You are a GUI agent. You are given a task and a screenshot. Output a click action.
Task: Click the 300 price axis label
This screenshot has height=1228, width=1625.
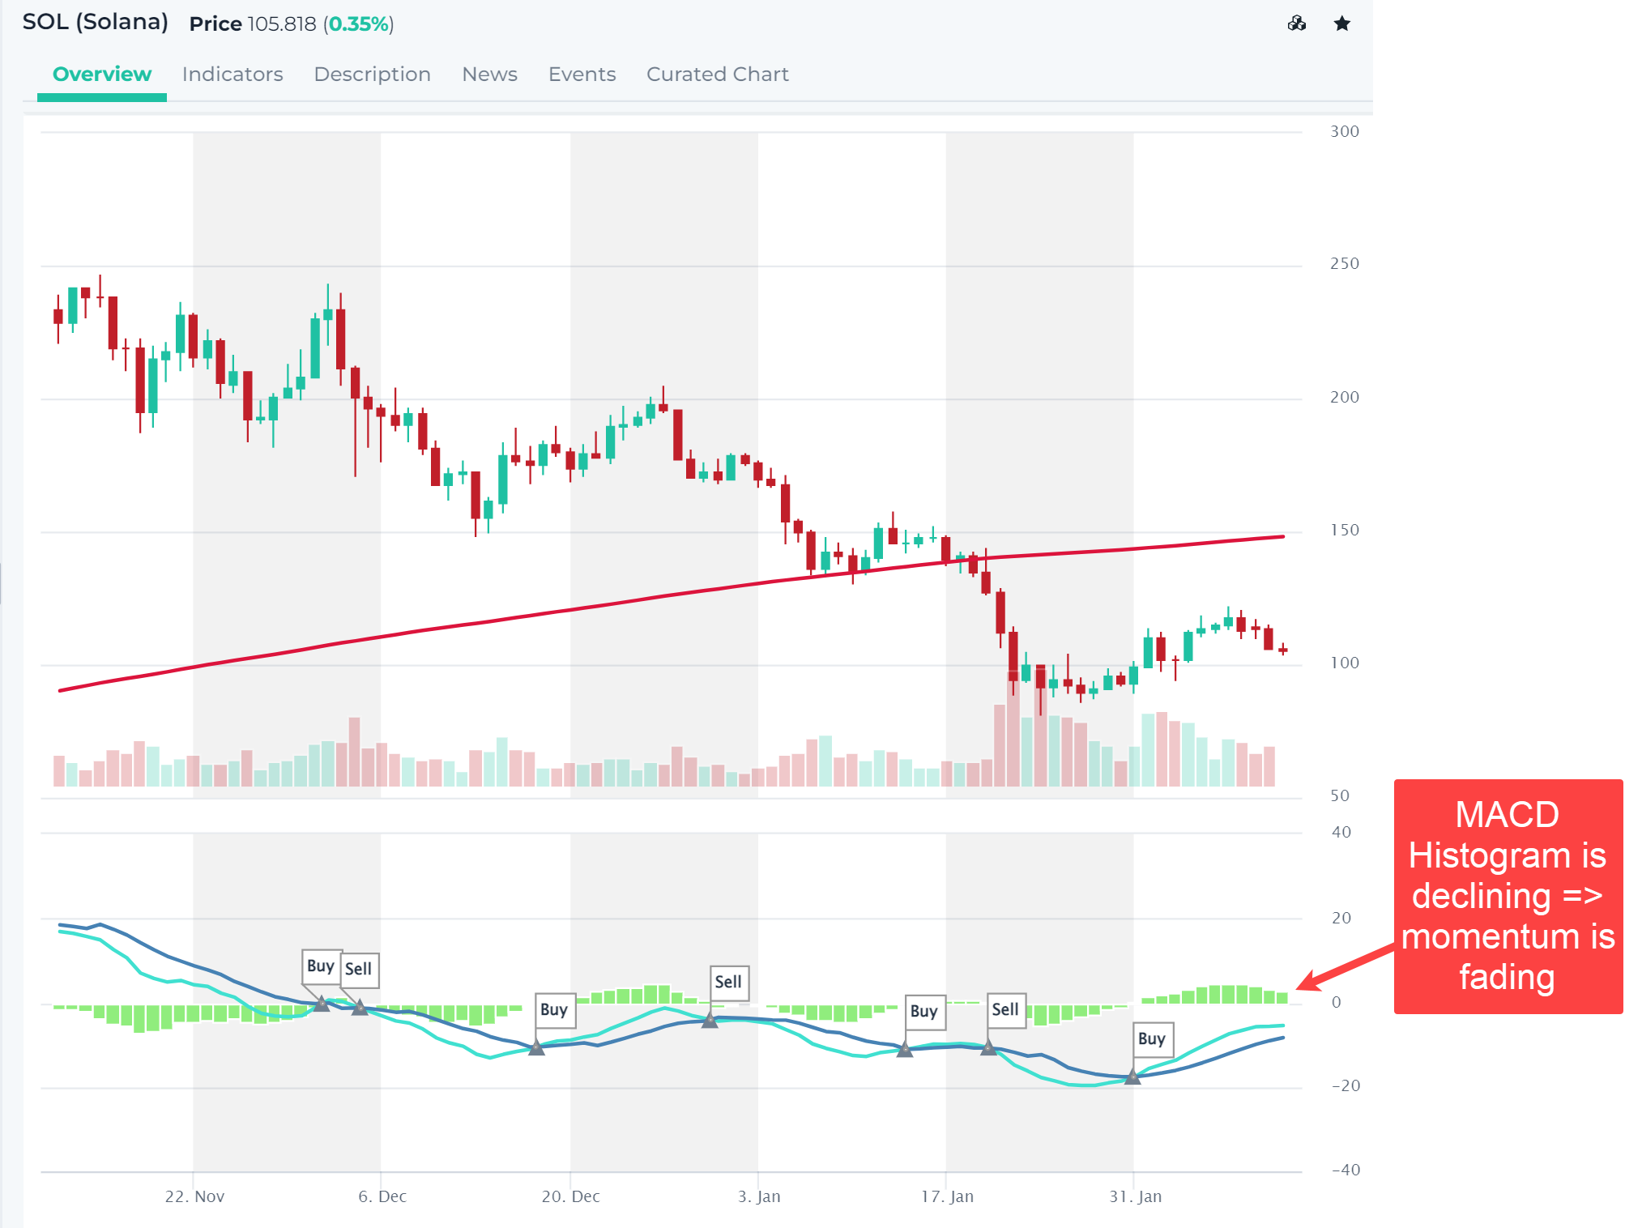point(1345,131)
